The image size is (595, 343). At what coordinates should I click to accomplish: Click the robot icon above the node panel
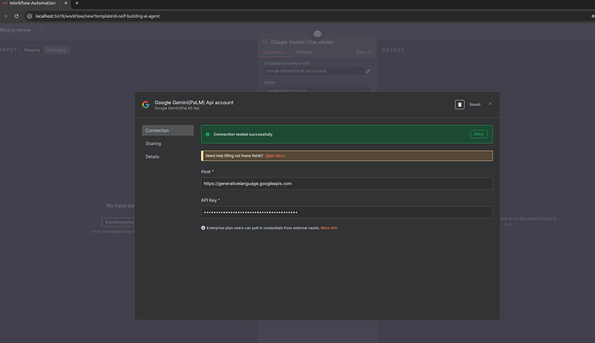(317, 34)
